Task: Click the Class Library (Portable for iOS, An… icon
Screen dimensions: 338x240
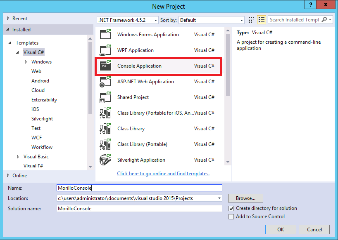Action: coord(105,113)
